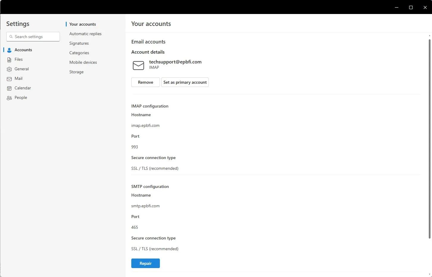The height and width of the screenshot is (277, 432).
Task: Go to Signatures settings
Action: click(79, 43)
